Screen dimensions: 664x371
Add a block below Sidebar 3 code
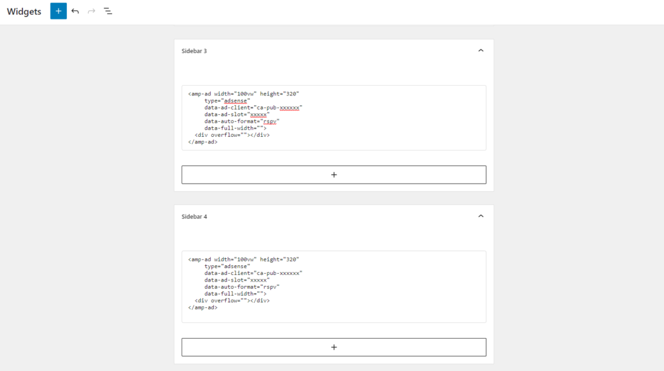(x=334, y=174)
